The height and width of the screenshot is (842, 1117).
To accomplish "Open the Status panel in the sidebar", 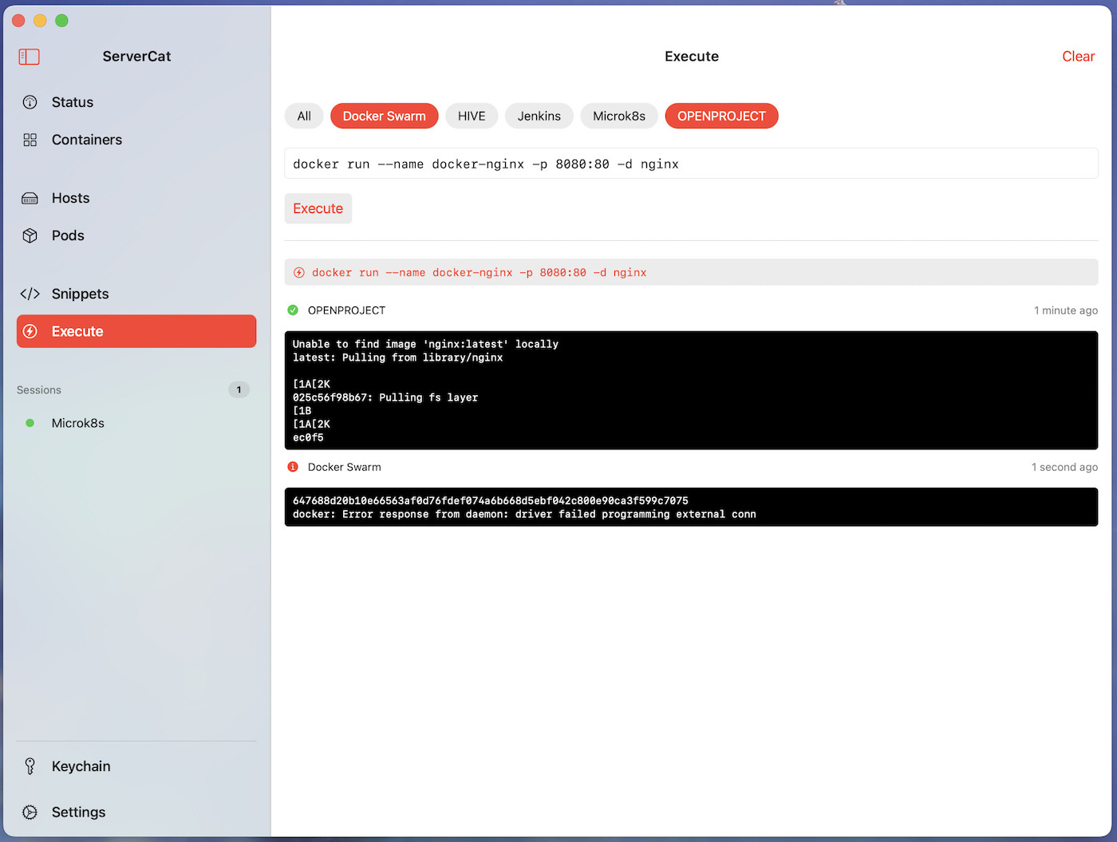I will 72,102.
